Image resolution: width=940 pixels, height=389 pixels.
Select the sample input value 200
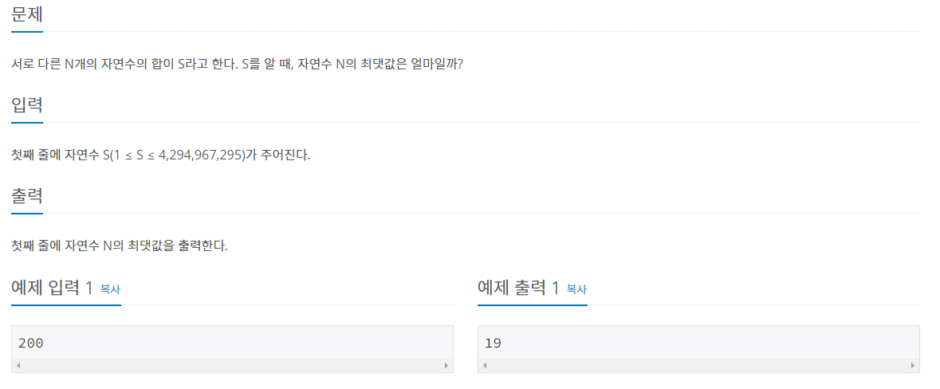coord(31,344)
